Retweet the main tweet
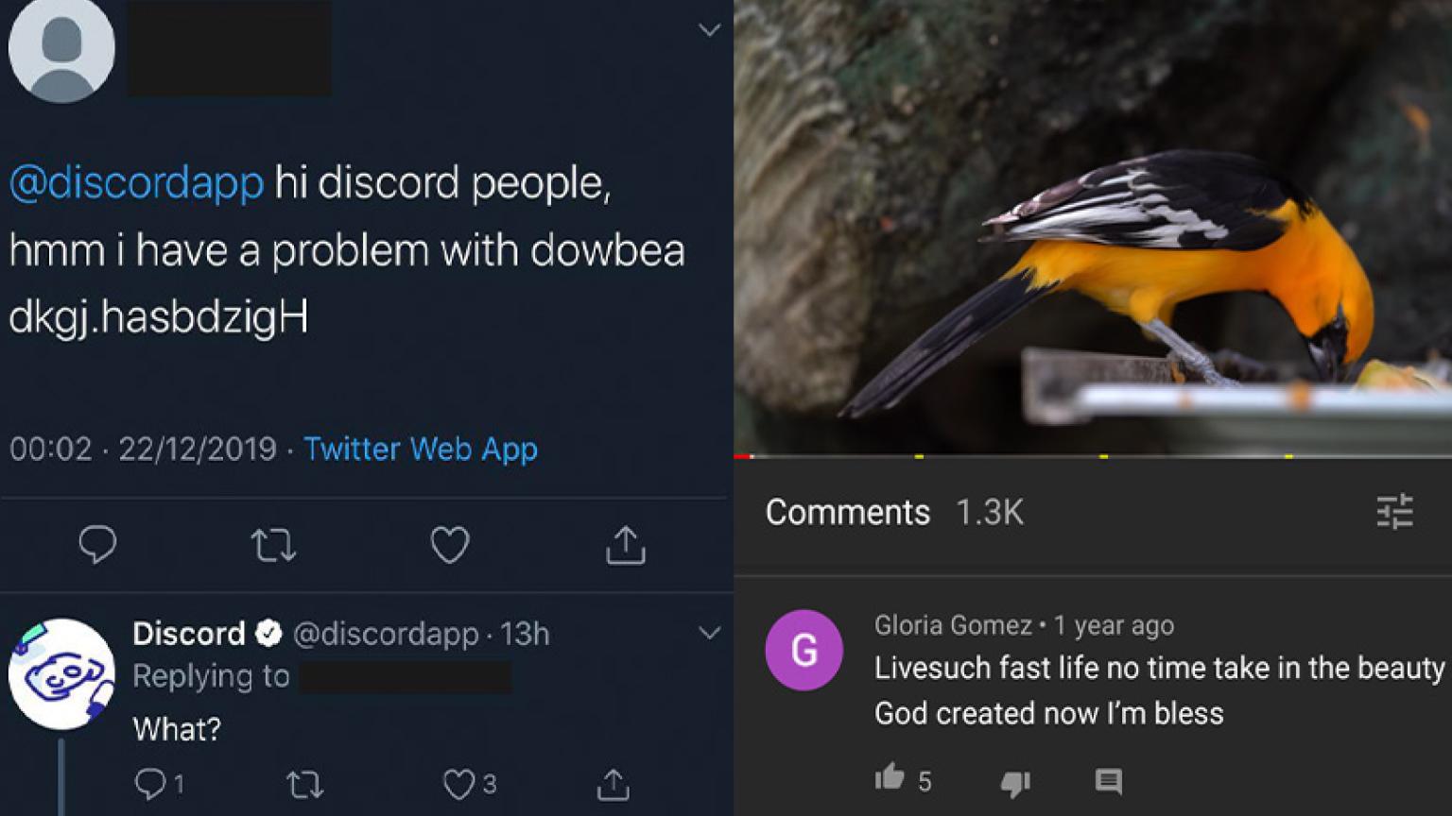The height and width of the screenshot is (816, 1452). (273, 545)
